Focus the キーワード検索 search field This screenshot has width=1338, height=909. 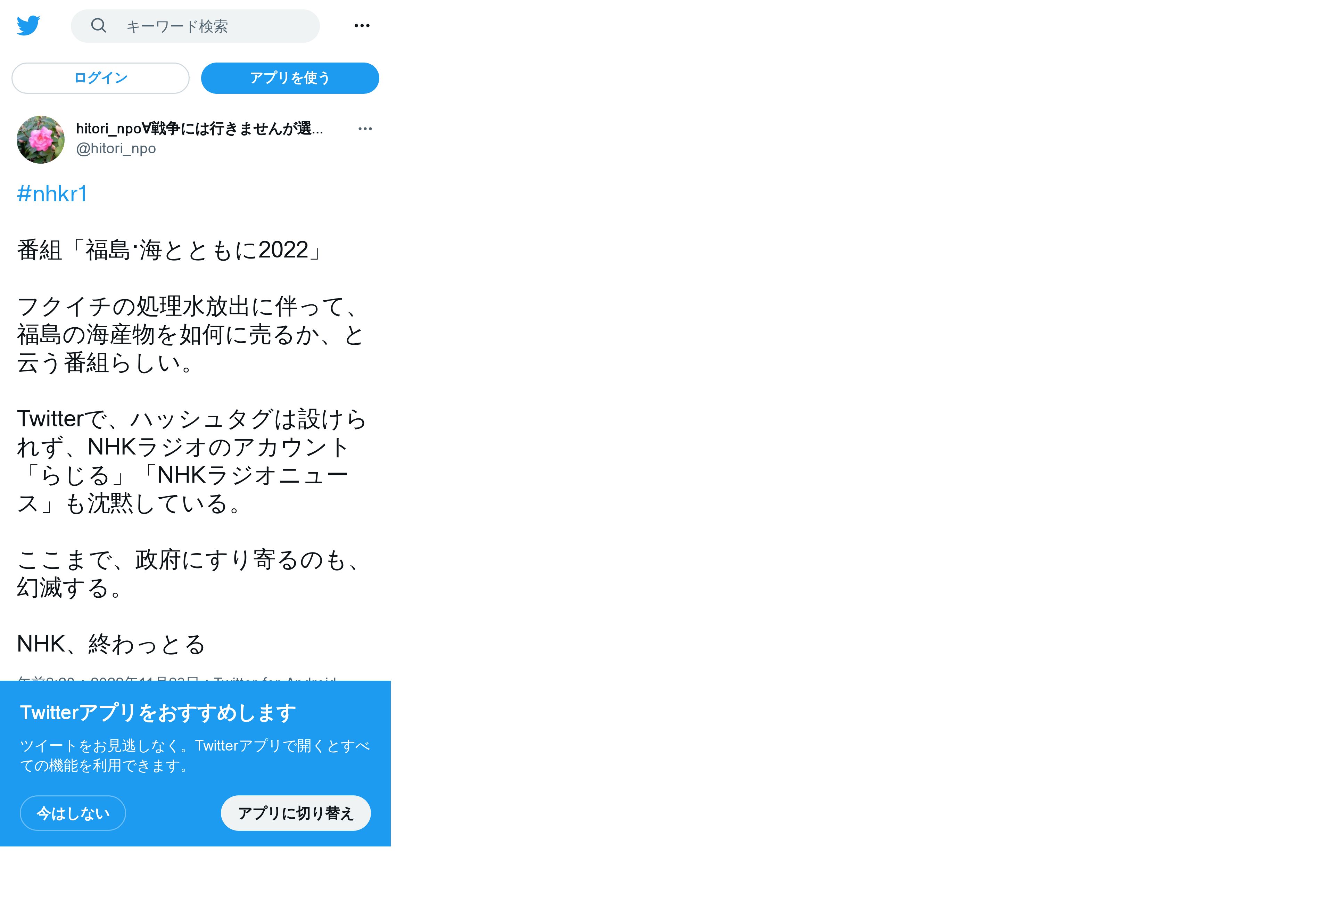195,26
